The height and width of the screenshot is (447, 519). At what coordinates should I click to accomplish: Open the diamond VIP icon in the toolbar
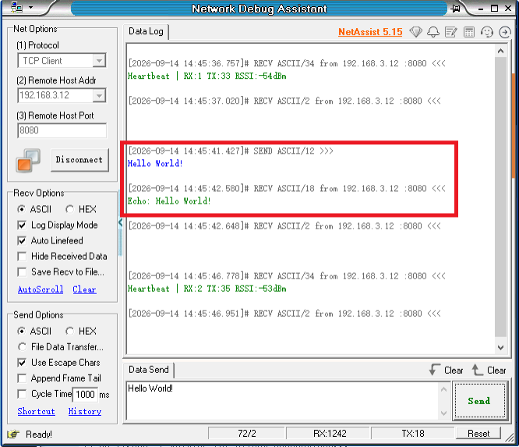point(415,32)
